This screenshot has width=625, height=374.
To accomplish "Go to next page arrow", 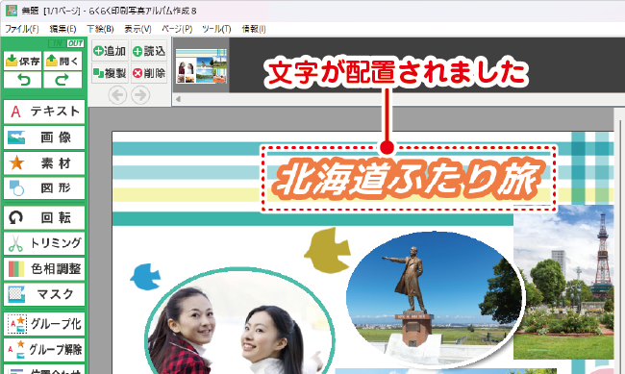I will 140,95.
